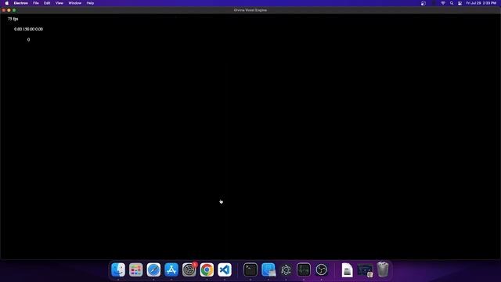The image size is (501, 282).
Task: Minimize the Divine Voxel Engine window
Action: tap(9, 10)
